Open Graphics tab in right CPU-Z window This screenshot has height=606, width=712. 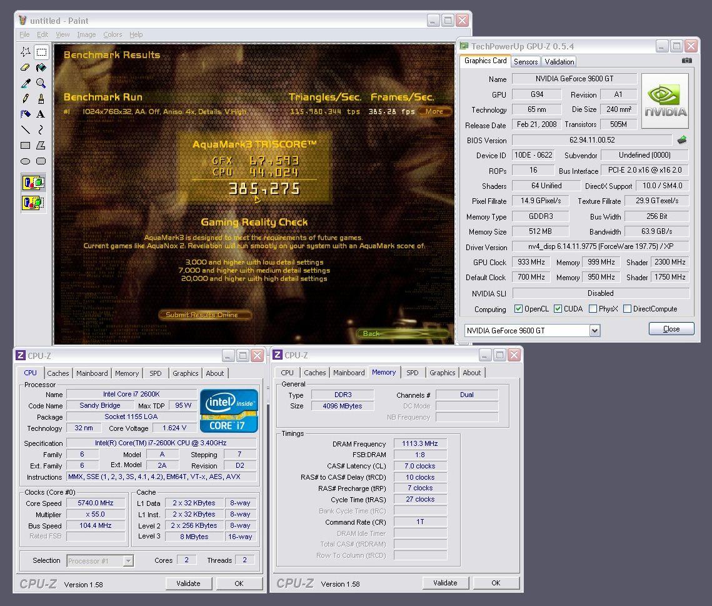pyautogui.click(x=443, y=373)
